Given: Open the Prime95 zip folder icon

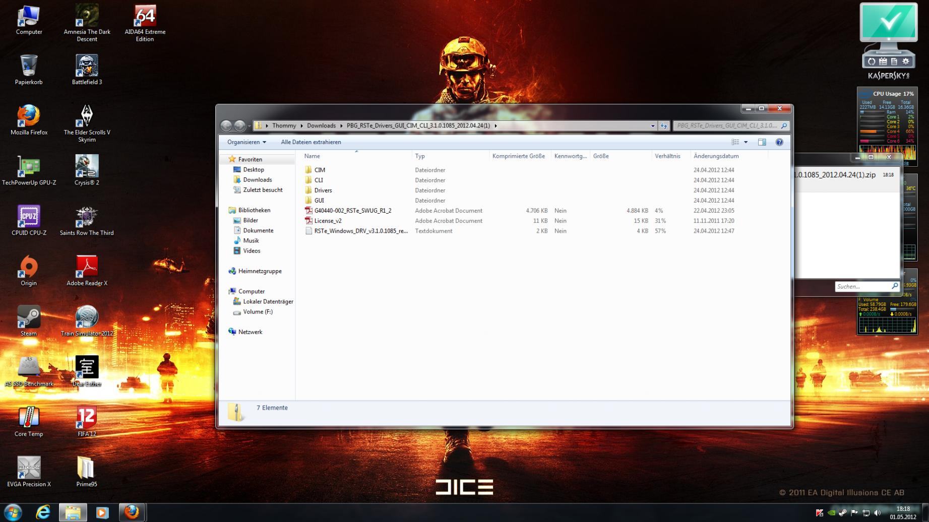Looking at the screenshot, I should click(87, 472).
